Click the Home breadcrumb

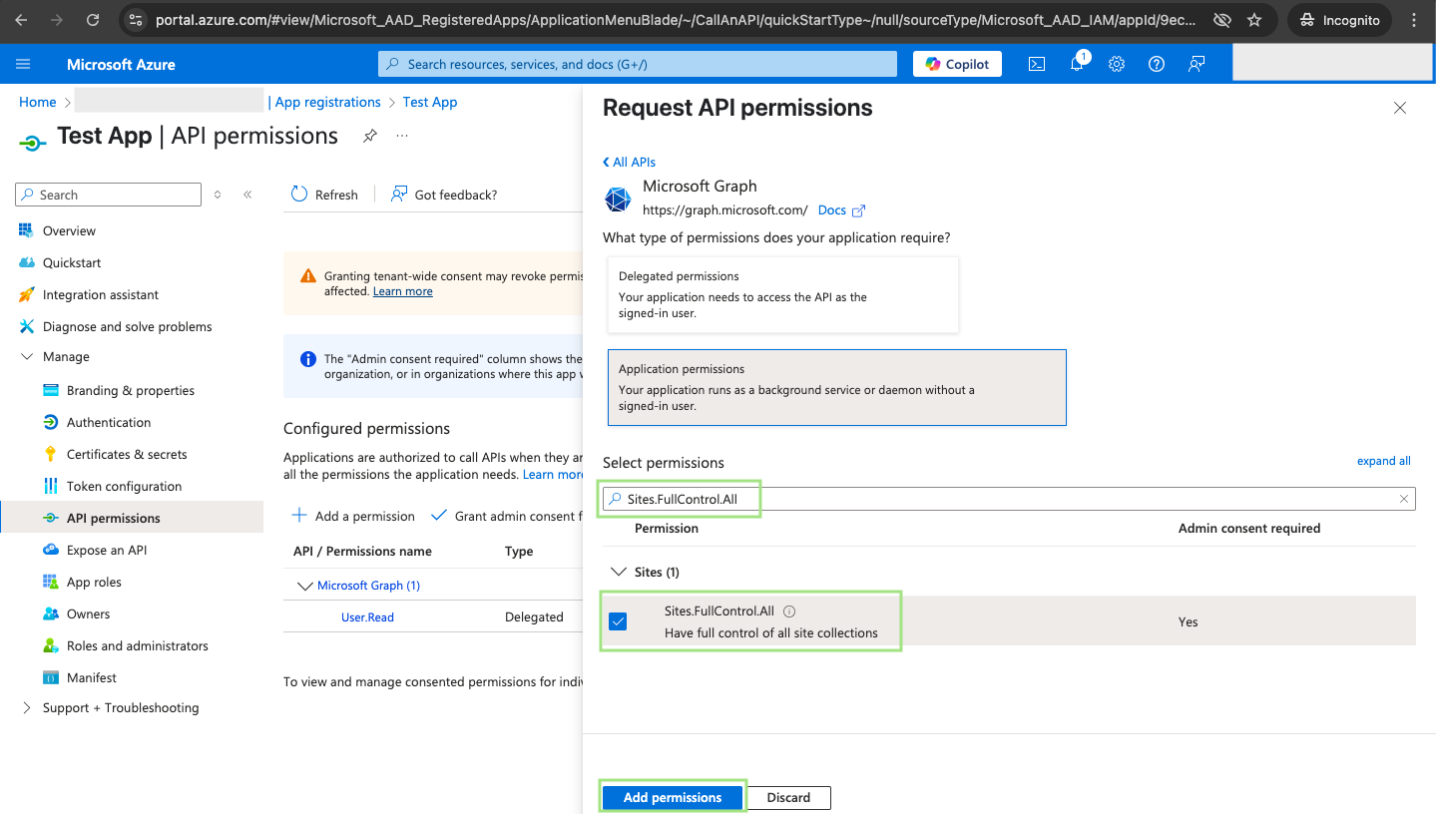[38, 102]
